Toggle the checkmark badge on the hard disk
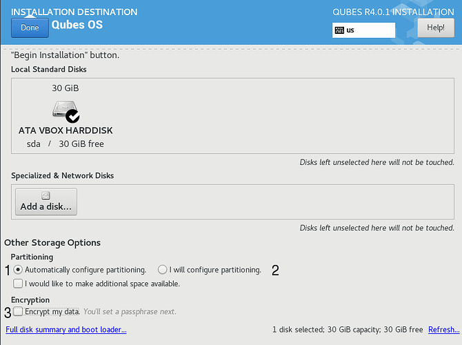The height and width of the screenshot is (345, 462). click(x=72, y=116)
